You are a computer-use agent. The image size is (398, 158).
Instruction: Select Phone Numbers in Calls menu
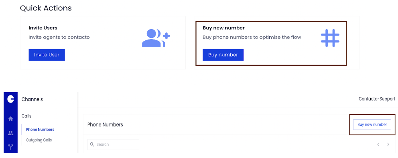(x=40, y=130)
